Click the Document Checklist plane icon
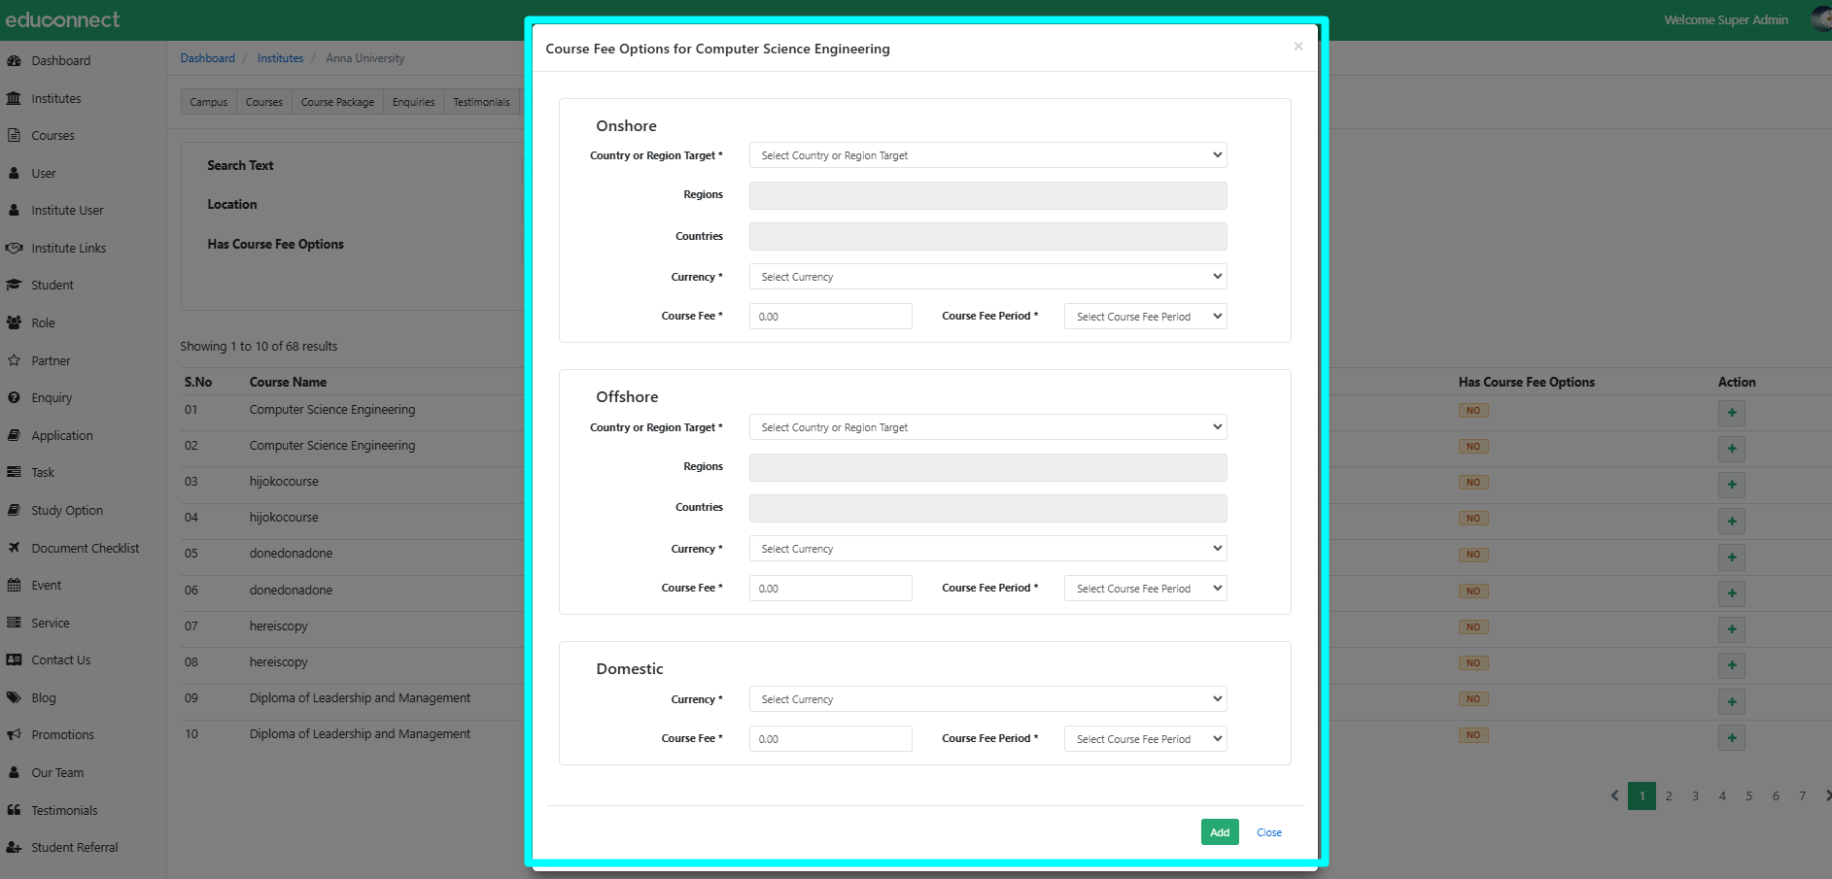Image resolution: width=1832 pixels, height=879 pixels. click(14, 548)
